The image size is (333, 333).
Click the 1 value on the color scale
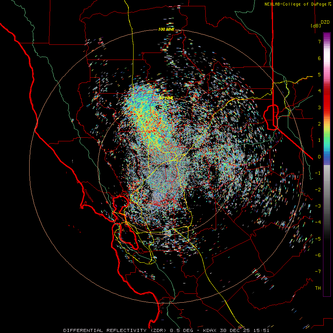pyautogui.click(x=319, y=140)
